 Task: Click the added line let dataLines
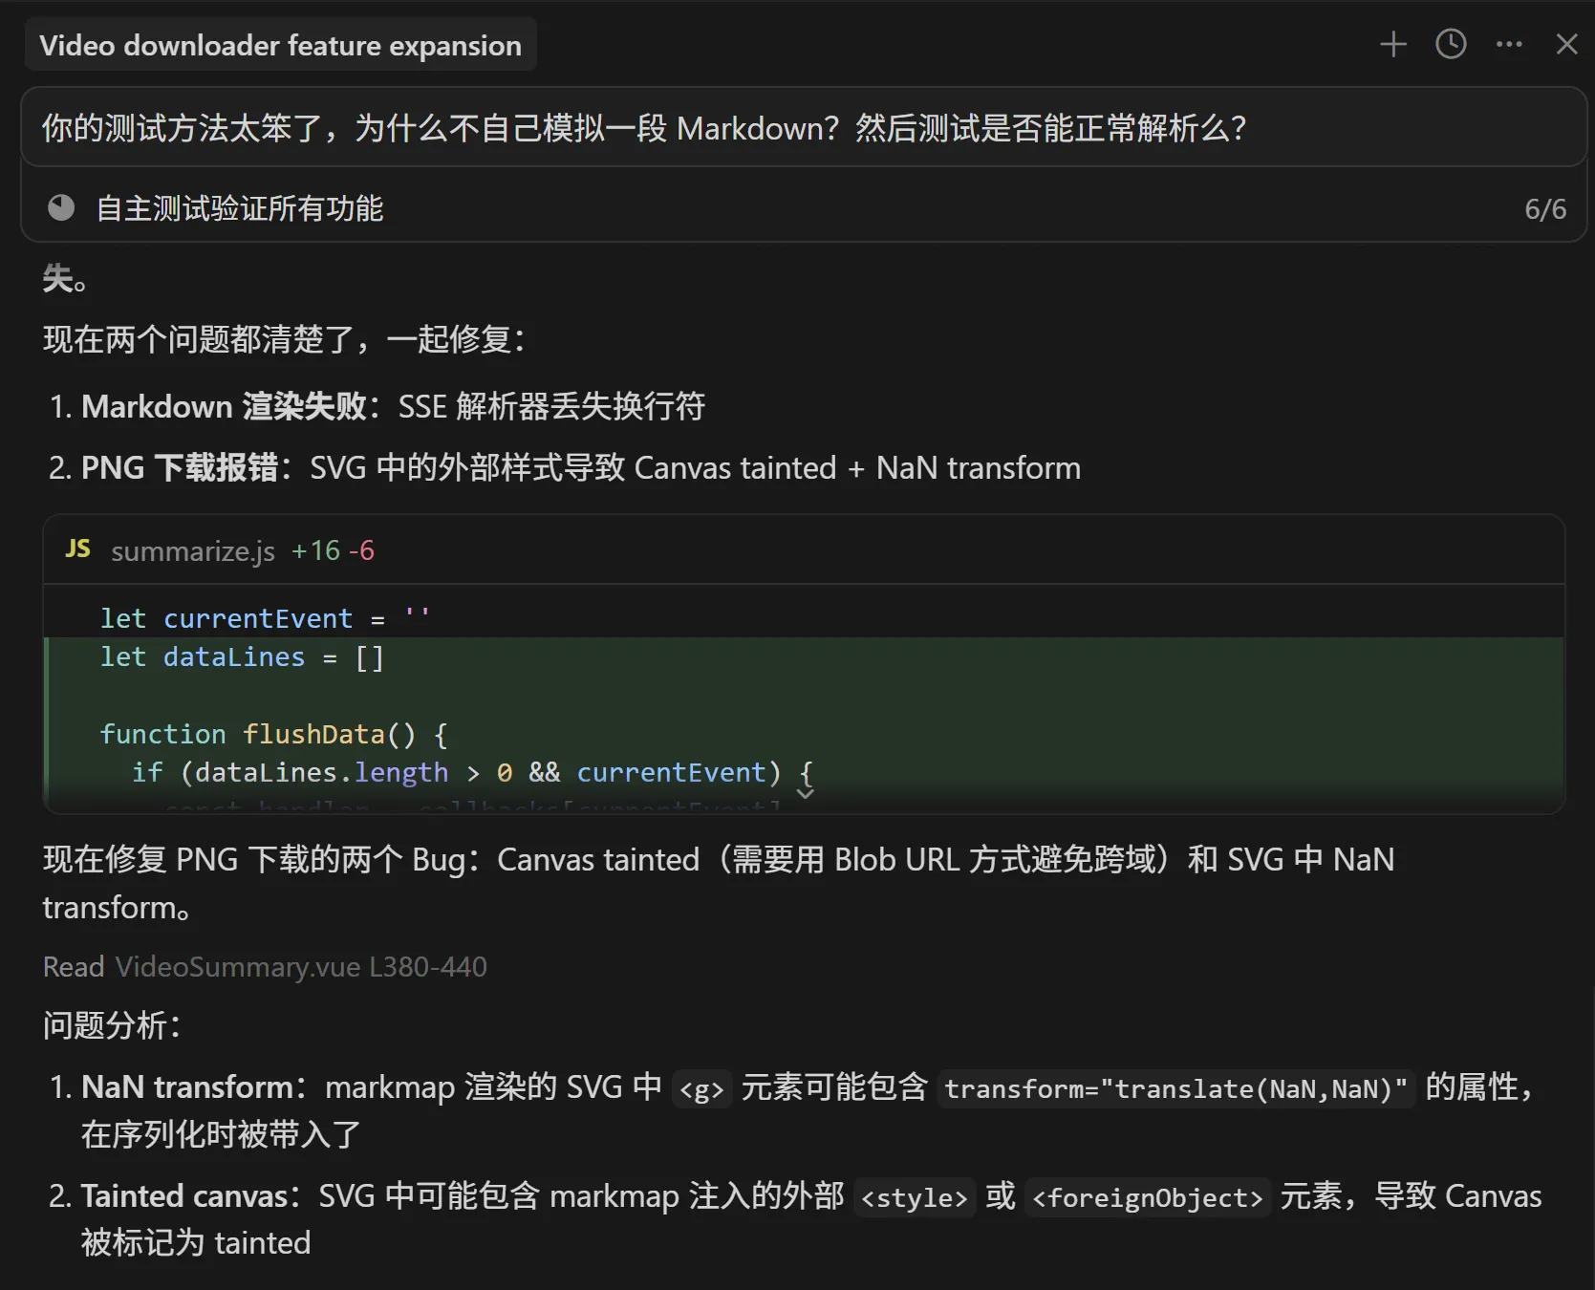(x=241, y=657)
